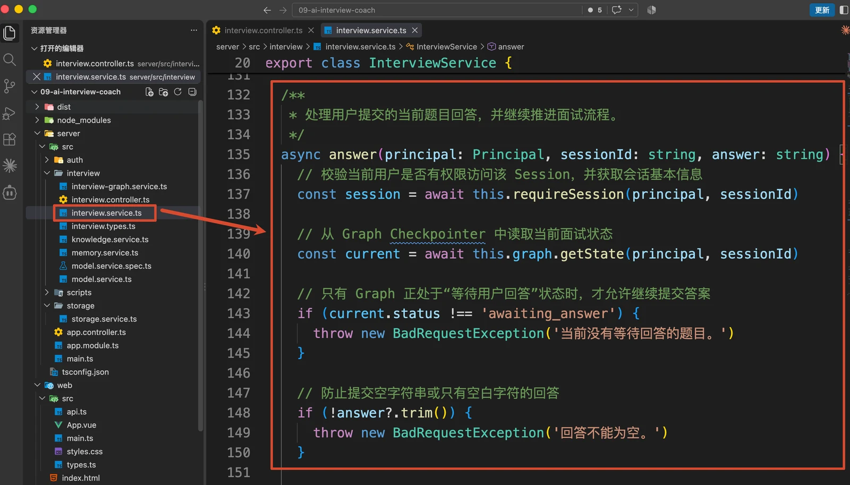850x485 pixels.
Task: Collapse the 09-ai-interview-coach project root
Action: [34, 92]
